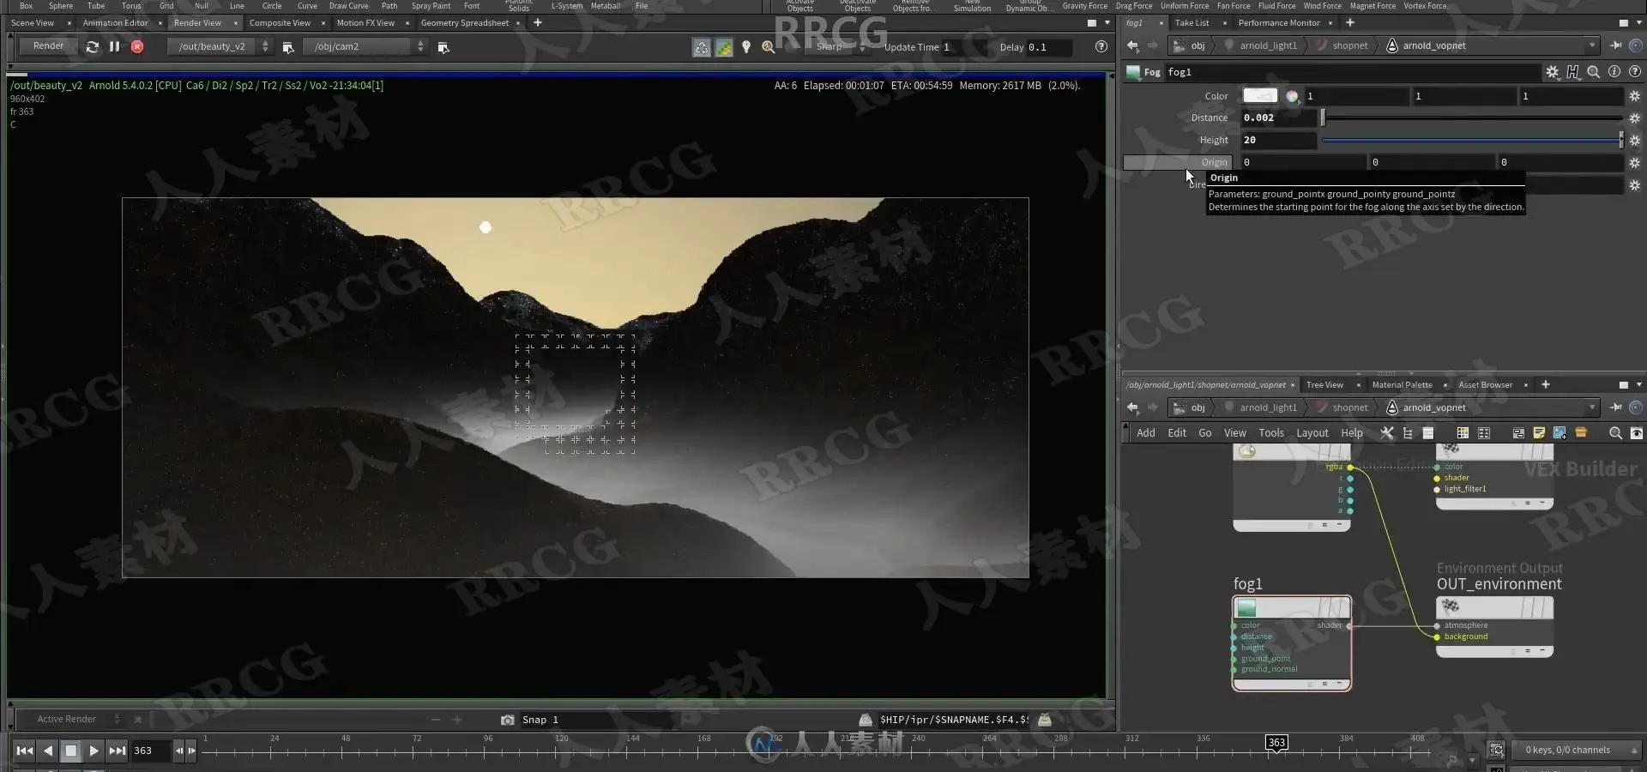Jump to ROP node icon beside beauty_v2
The height and width of the screenshot is (772, 1647).
[288, 47]
